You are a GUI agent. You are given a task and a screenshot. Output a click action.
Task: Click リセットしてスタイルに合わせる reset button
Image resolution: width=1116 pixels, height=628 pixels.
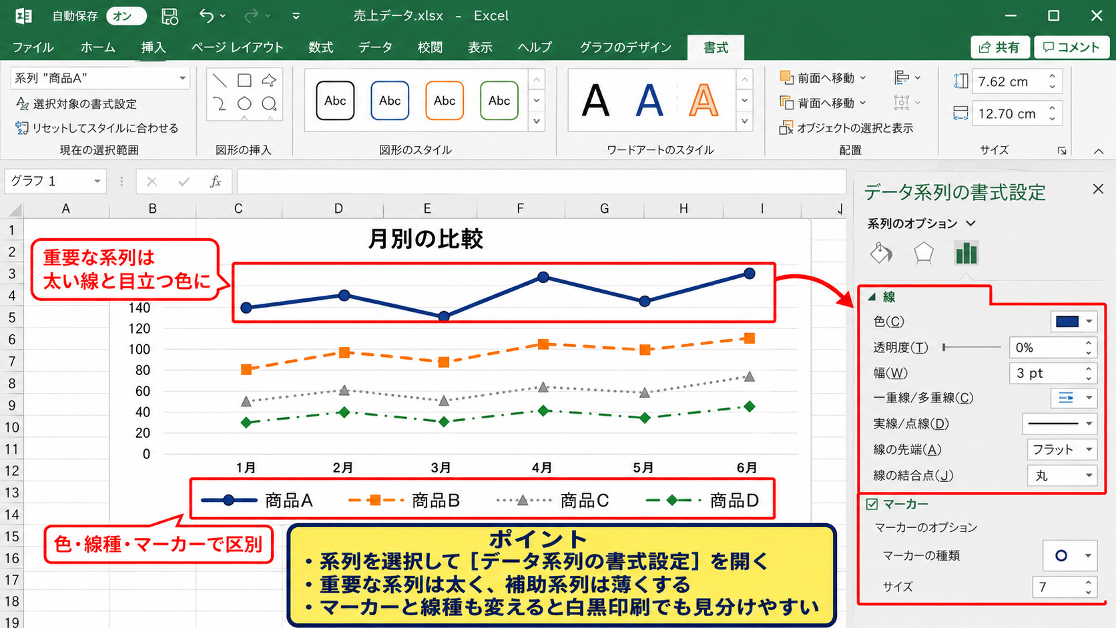(x=97, y=127)
